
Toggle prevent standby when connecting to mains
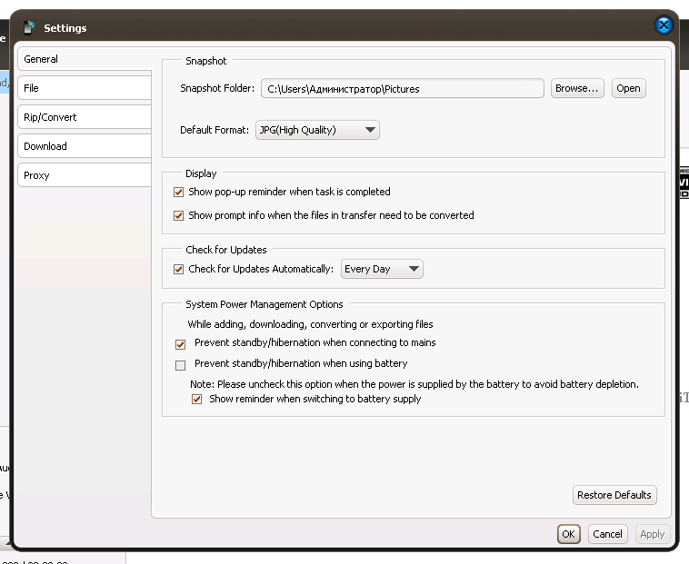pyautogui.click(x=180, y=344)
